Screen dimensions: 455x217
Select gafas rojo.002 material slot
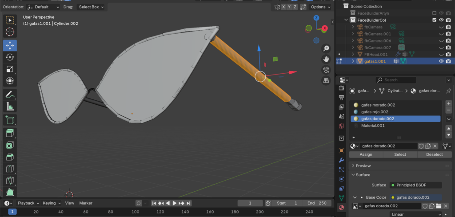click(375, 112)
